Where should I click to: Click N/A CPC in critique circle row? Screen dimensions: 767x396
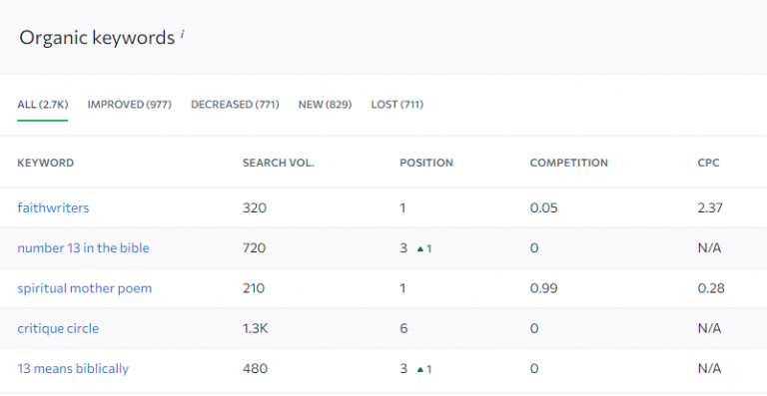pos(709,328)
